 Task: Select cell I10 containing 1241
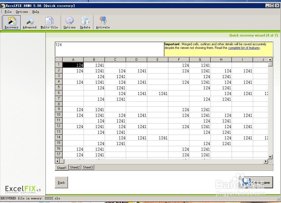point(242,115)
